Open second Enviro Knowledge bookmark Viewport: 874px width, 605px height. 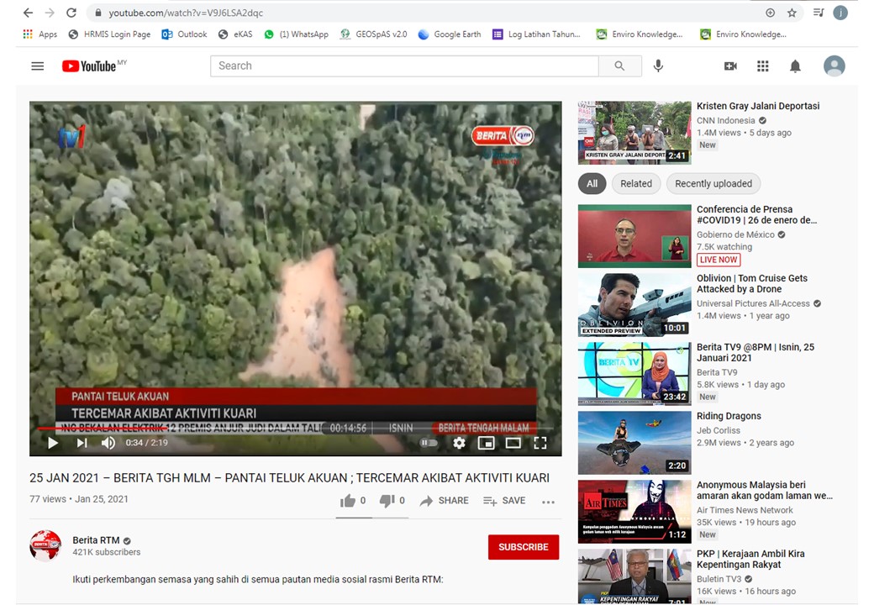(x=744, y=34)
